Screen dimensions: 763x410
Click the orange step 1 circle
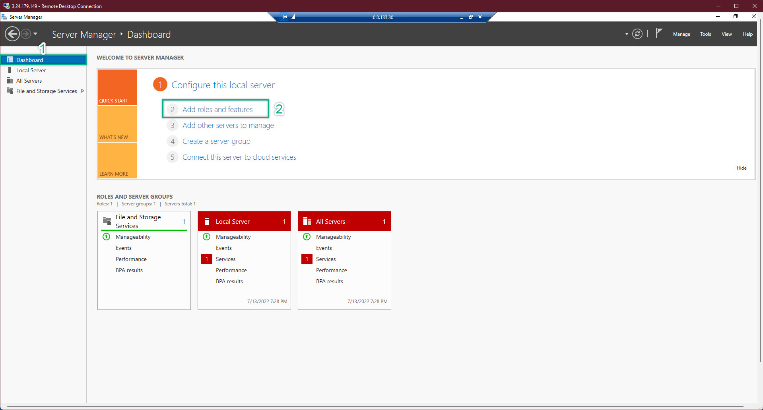(x=160, y=84)
